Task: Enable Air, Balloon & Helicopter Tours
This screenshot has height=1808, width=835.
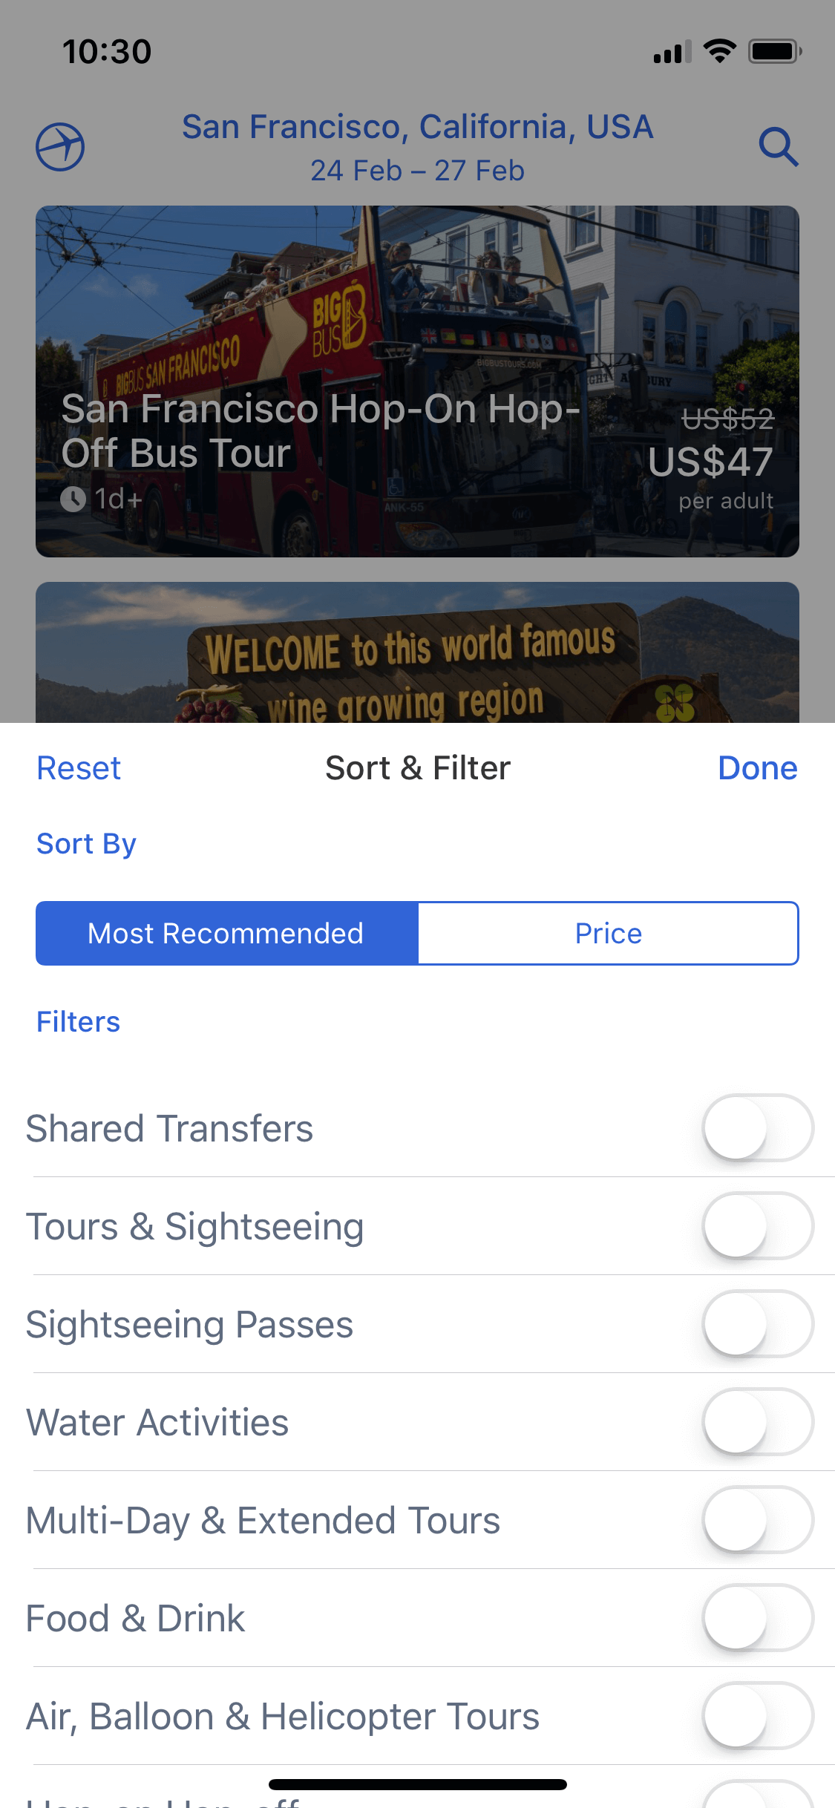Action: [x=758, y=1716]
